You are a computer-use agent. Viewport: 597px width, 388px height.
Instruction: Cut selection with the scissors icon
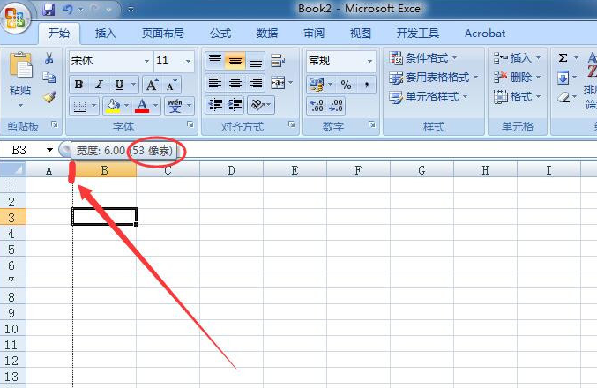(x=49, y=58)
